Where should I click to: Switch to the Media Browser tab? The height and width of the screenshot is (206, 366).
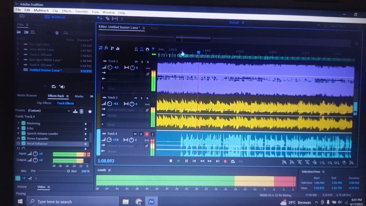(27, 96)
